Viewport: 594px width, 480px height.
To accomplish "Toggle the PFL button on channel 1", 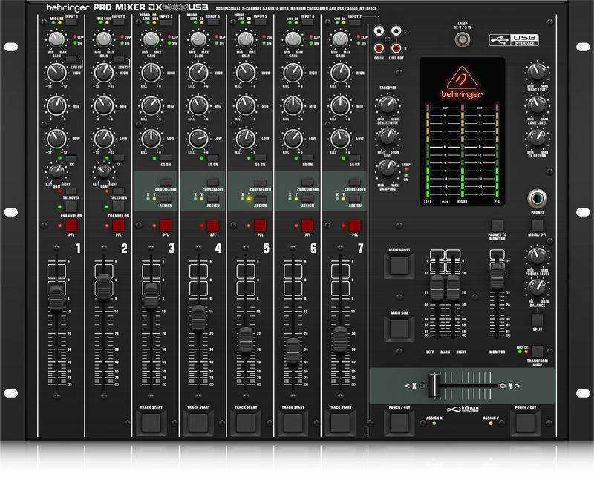I will (x=71, y=226).
